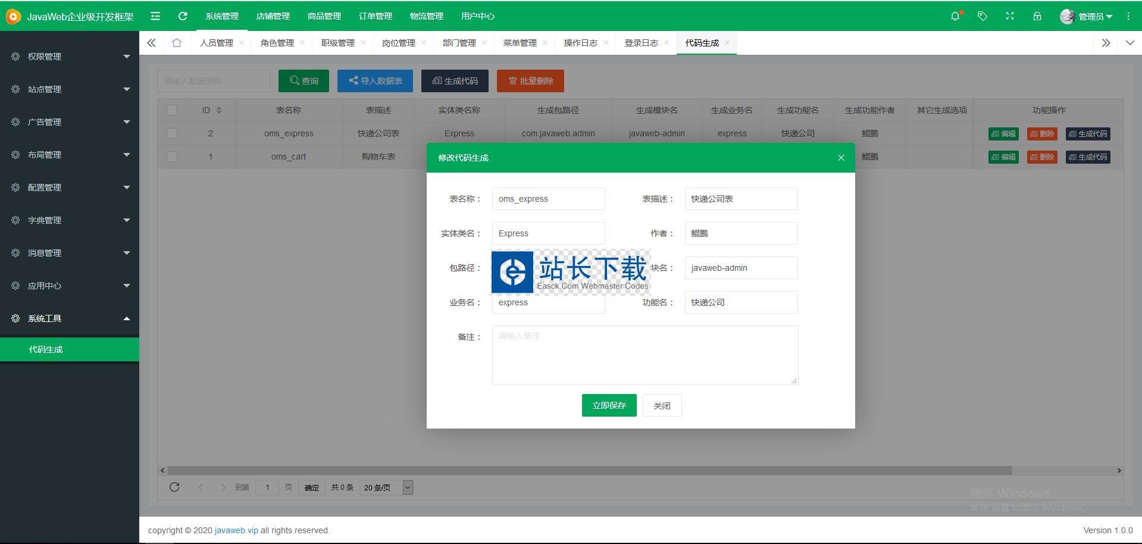
Task: Click the lock screen icon
Action: click(1037, 16)
